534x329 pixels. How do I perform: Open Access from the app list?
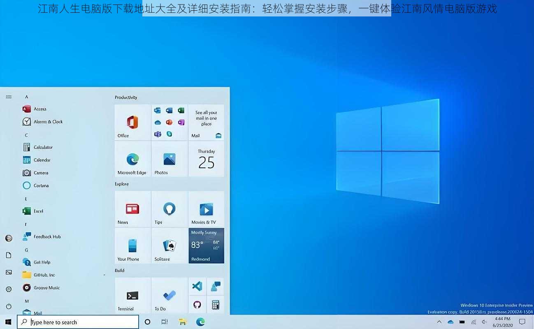click(35, 109)
